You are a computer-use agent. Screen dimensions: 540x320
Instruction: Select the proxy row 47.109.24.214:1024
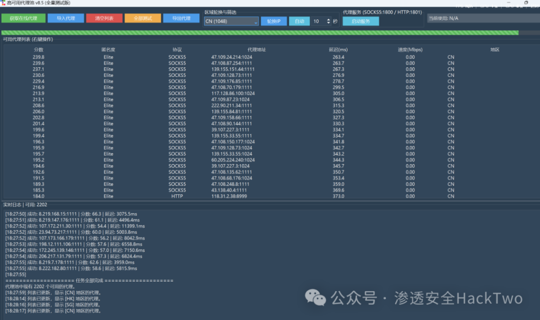pyautogui.click(x=232, y=57)
